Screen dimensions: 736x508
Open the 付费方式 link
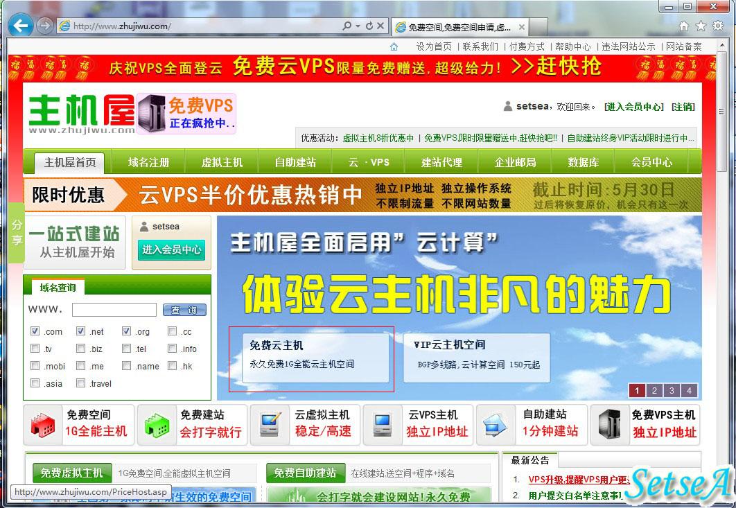pyautogui.click(x=527, y=46)
